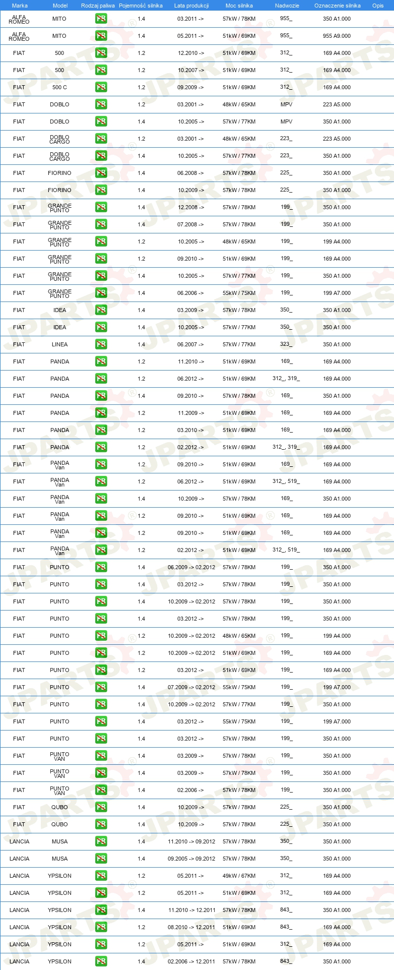Viewport: 394px width, 970px height.
Task: Click fuel icon for Ypsilon 02.2006 -> 12.2011 row
Action: [101, 961]
